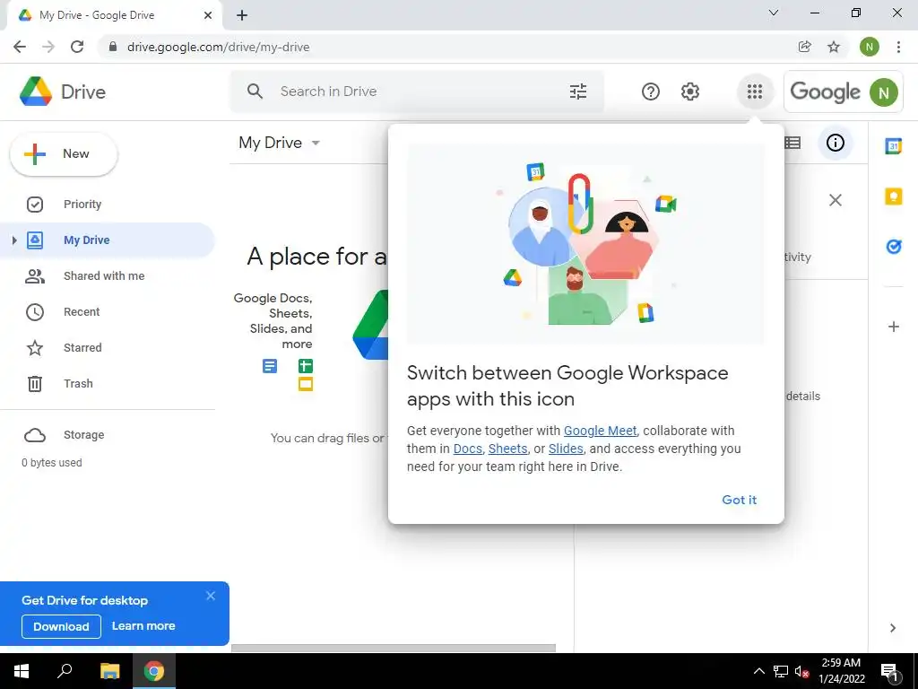Screen dimensions: 918x689
Task: Open Google Calendar in side panel
Action: pos(894,145)
